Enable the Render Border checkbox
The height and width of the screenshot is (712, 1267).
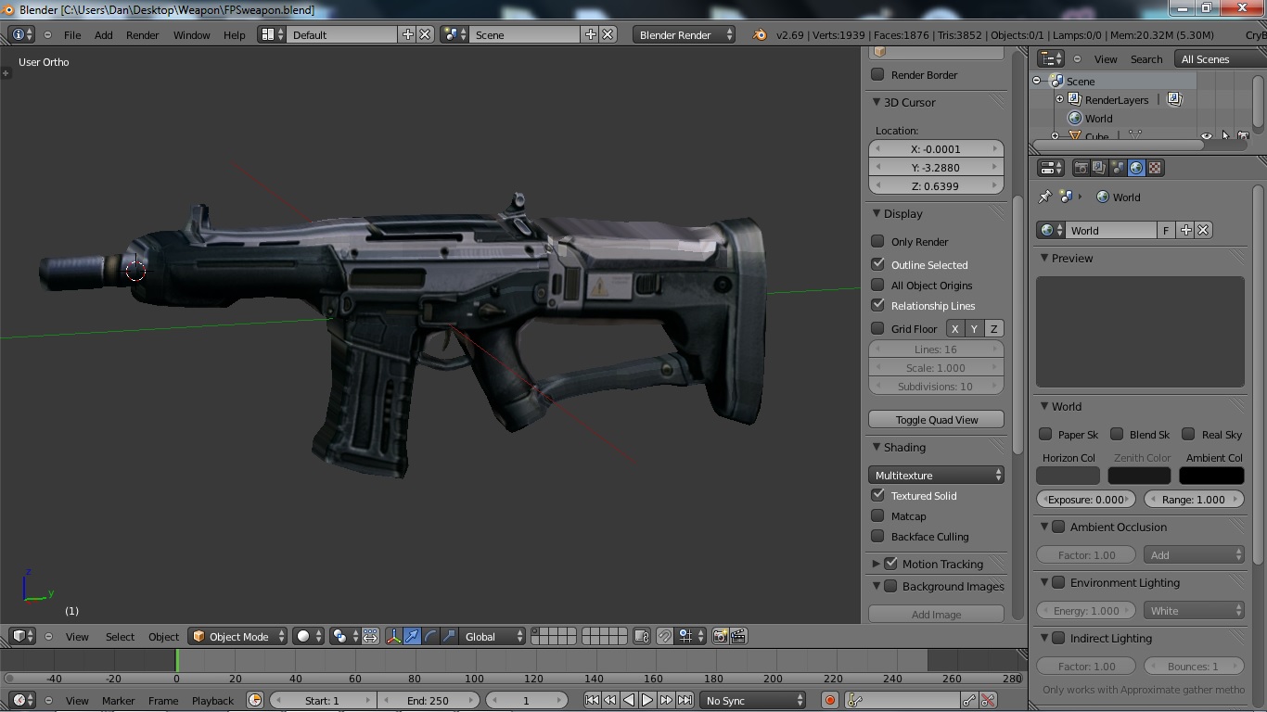click(x=877, y=74)
